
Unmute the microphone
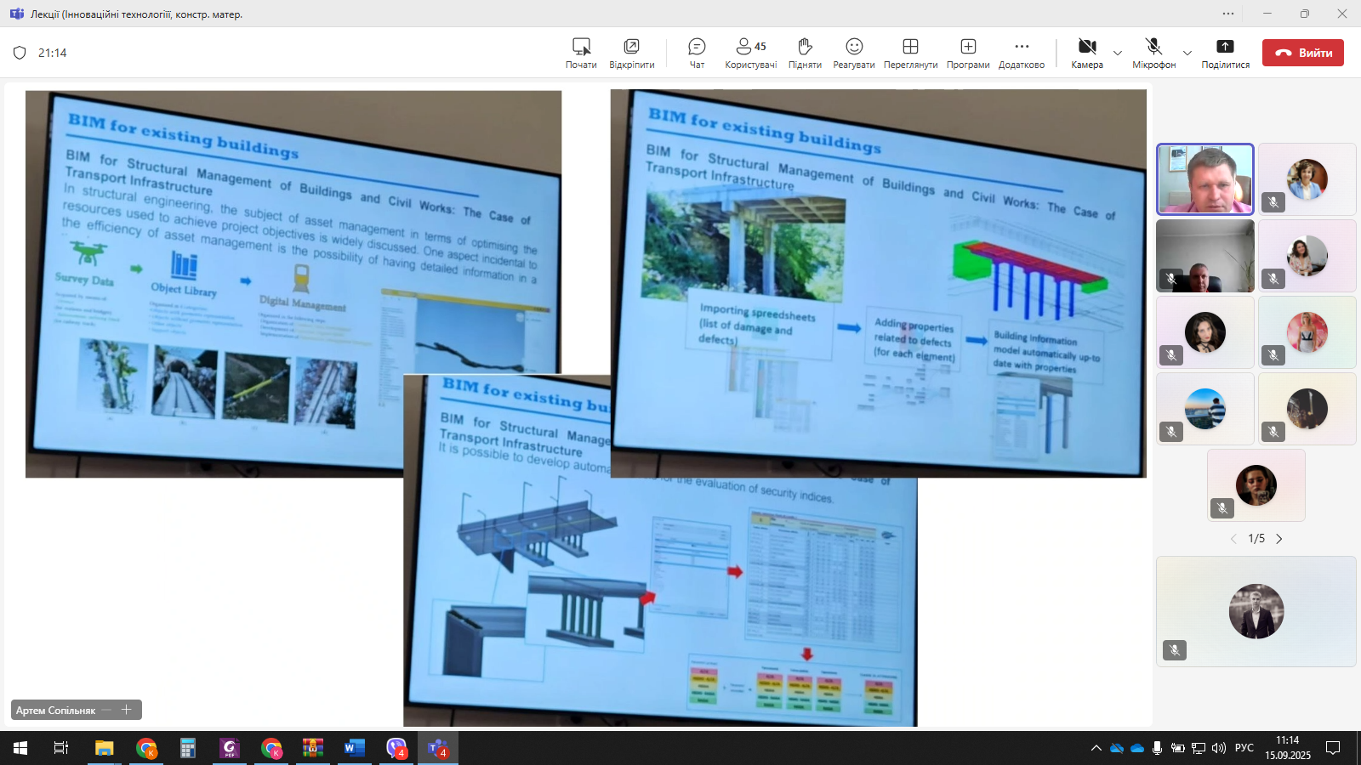pos(1153,53)
